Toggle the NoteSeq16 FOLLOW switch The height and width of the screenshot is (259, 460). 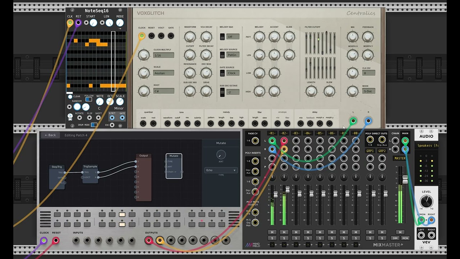[88, 100]
